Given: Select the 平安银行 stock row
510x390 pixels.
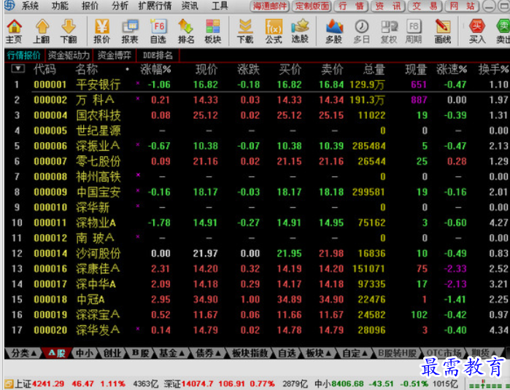Looking at the screenshot, I should tap(257, 85).
